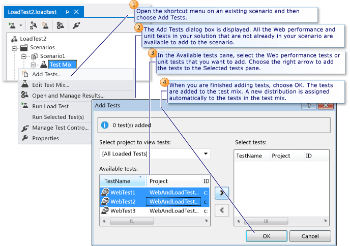The width and height of the screenshot is (350, 246).
Task: Choose Open and Manage Results... menu entry
Action: click(77, 96)
